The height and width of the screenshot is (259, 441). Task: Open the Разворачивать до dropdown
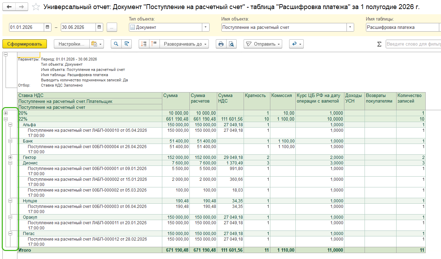pos(184,44)
